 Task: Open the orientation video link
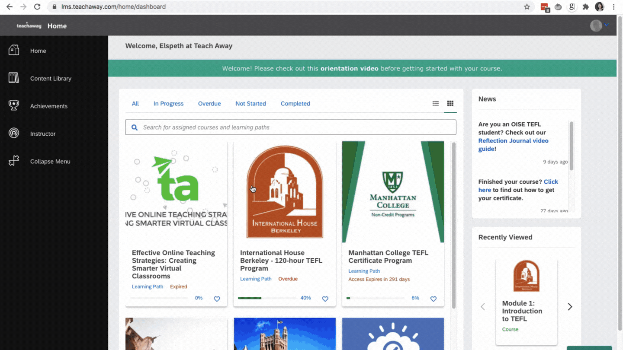[x=349, y=68]
